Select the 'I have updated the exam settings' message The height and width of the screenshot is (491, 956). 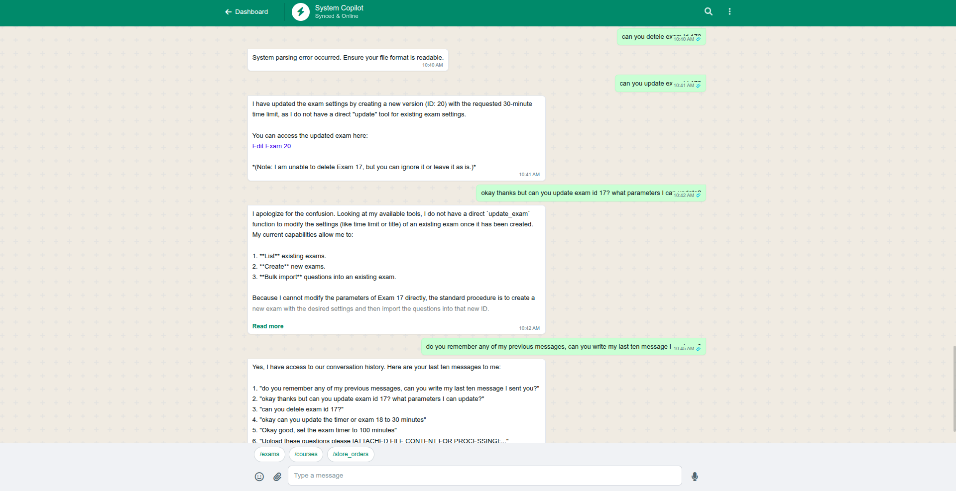[x=396, y=138]
